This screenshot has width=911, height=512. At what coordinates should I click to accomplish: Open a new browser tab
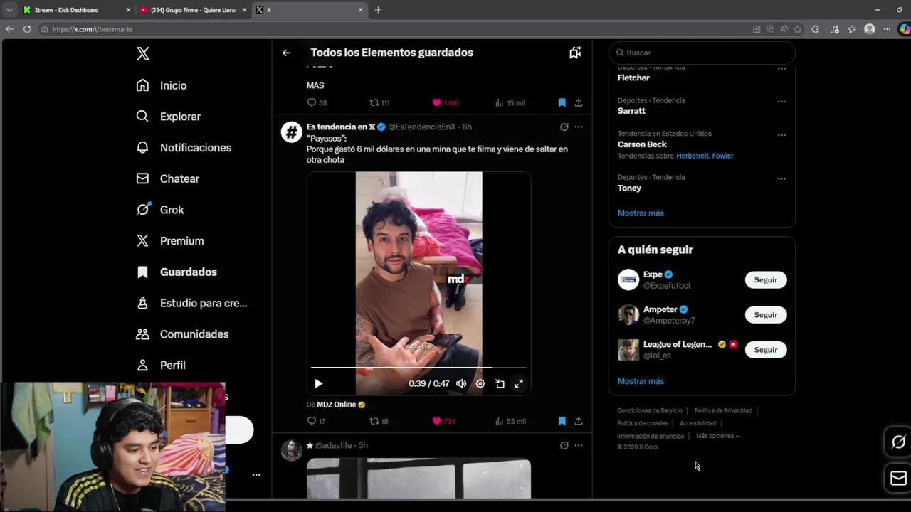(x=378, y=10)
